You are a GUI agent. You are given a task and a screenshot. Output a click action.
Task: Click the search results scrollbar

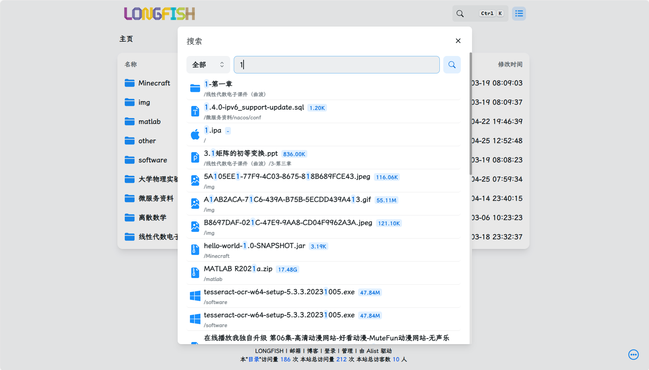[470, 115]
